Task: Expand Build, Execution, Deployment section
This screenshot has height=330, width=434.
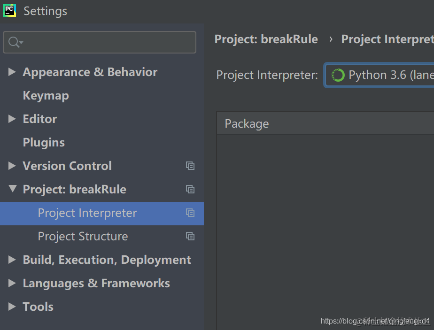Action: (x=12, y=260)
